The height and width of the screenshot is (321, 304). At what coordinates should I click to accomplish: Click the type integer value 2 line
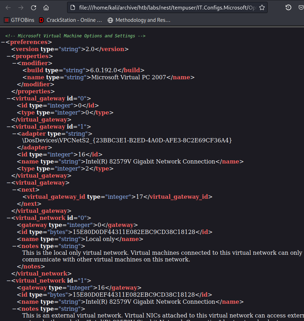pos(65,169)
